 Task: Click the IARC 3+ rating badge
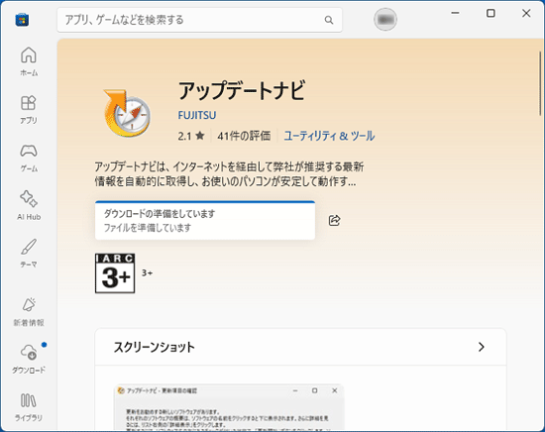click(x=115, y=273)
